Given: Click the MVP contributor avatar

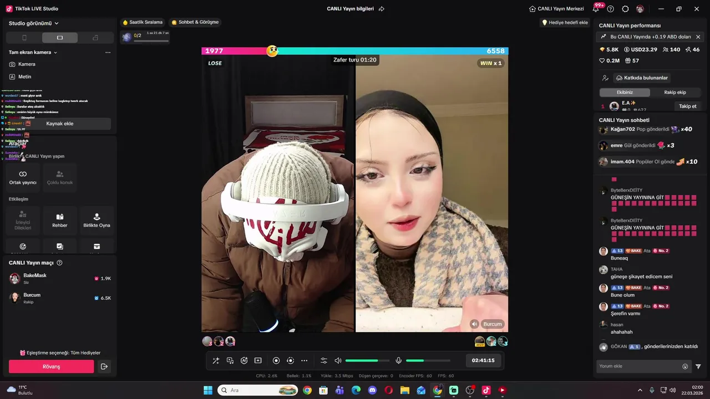Looking at the screenshot, I should (x=480, y=341).
